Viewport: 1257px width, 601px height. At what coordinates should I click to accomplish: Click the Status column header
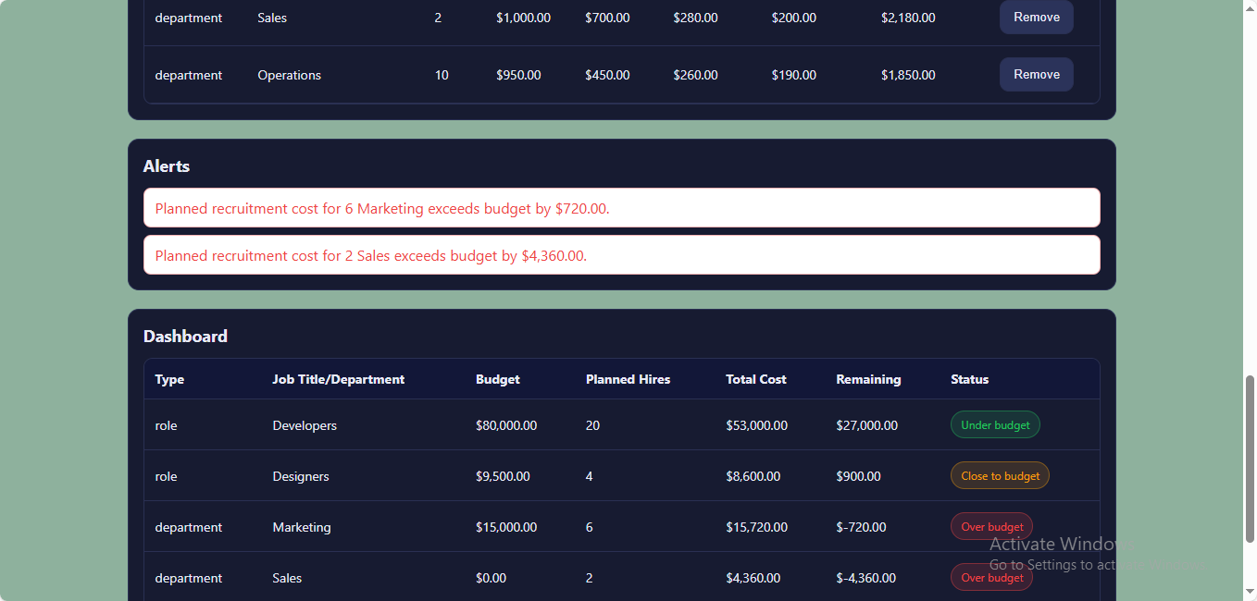point(969,379)
